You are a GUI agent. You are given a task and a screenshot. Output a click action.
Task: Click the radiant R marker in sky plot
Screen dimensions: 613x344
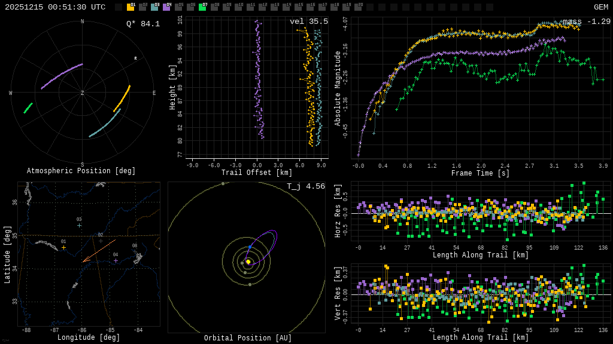tap(135, 59)
